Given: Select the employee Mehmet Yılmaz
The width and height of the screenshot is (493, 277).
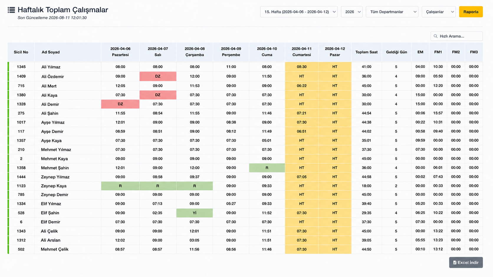Looking at the screenshot, I should (x=56, y=150).
